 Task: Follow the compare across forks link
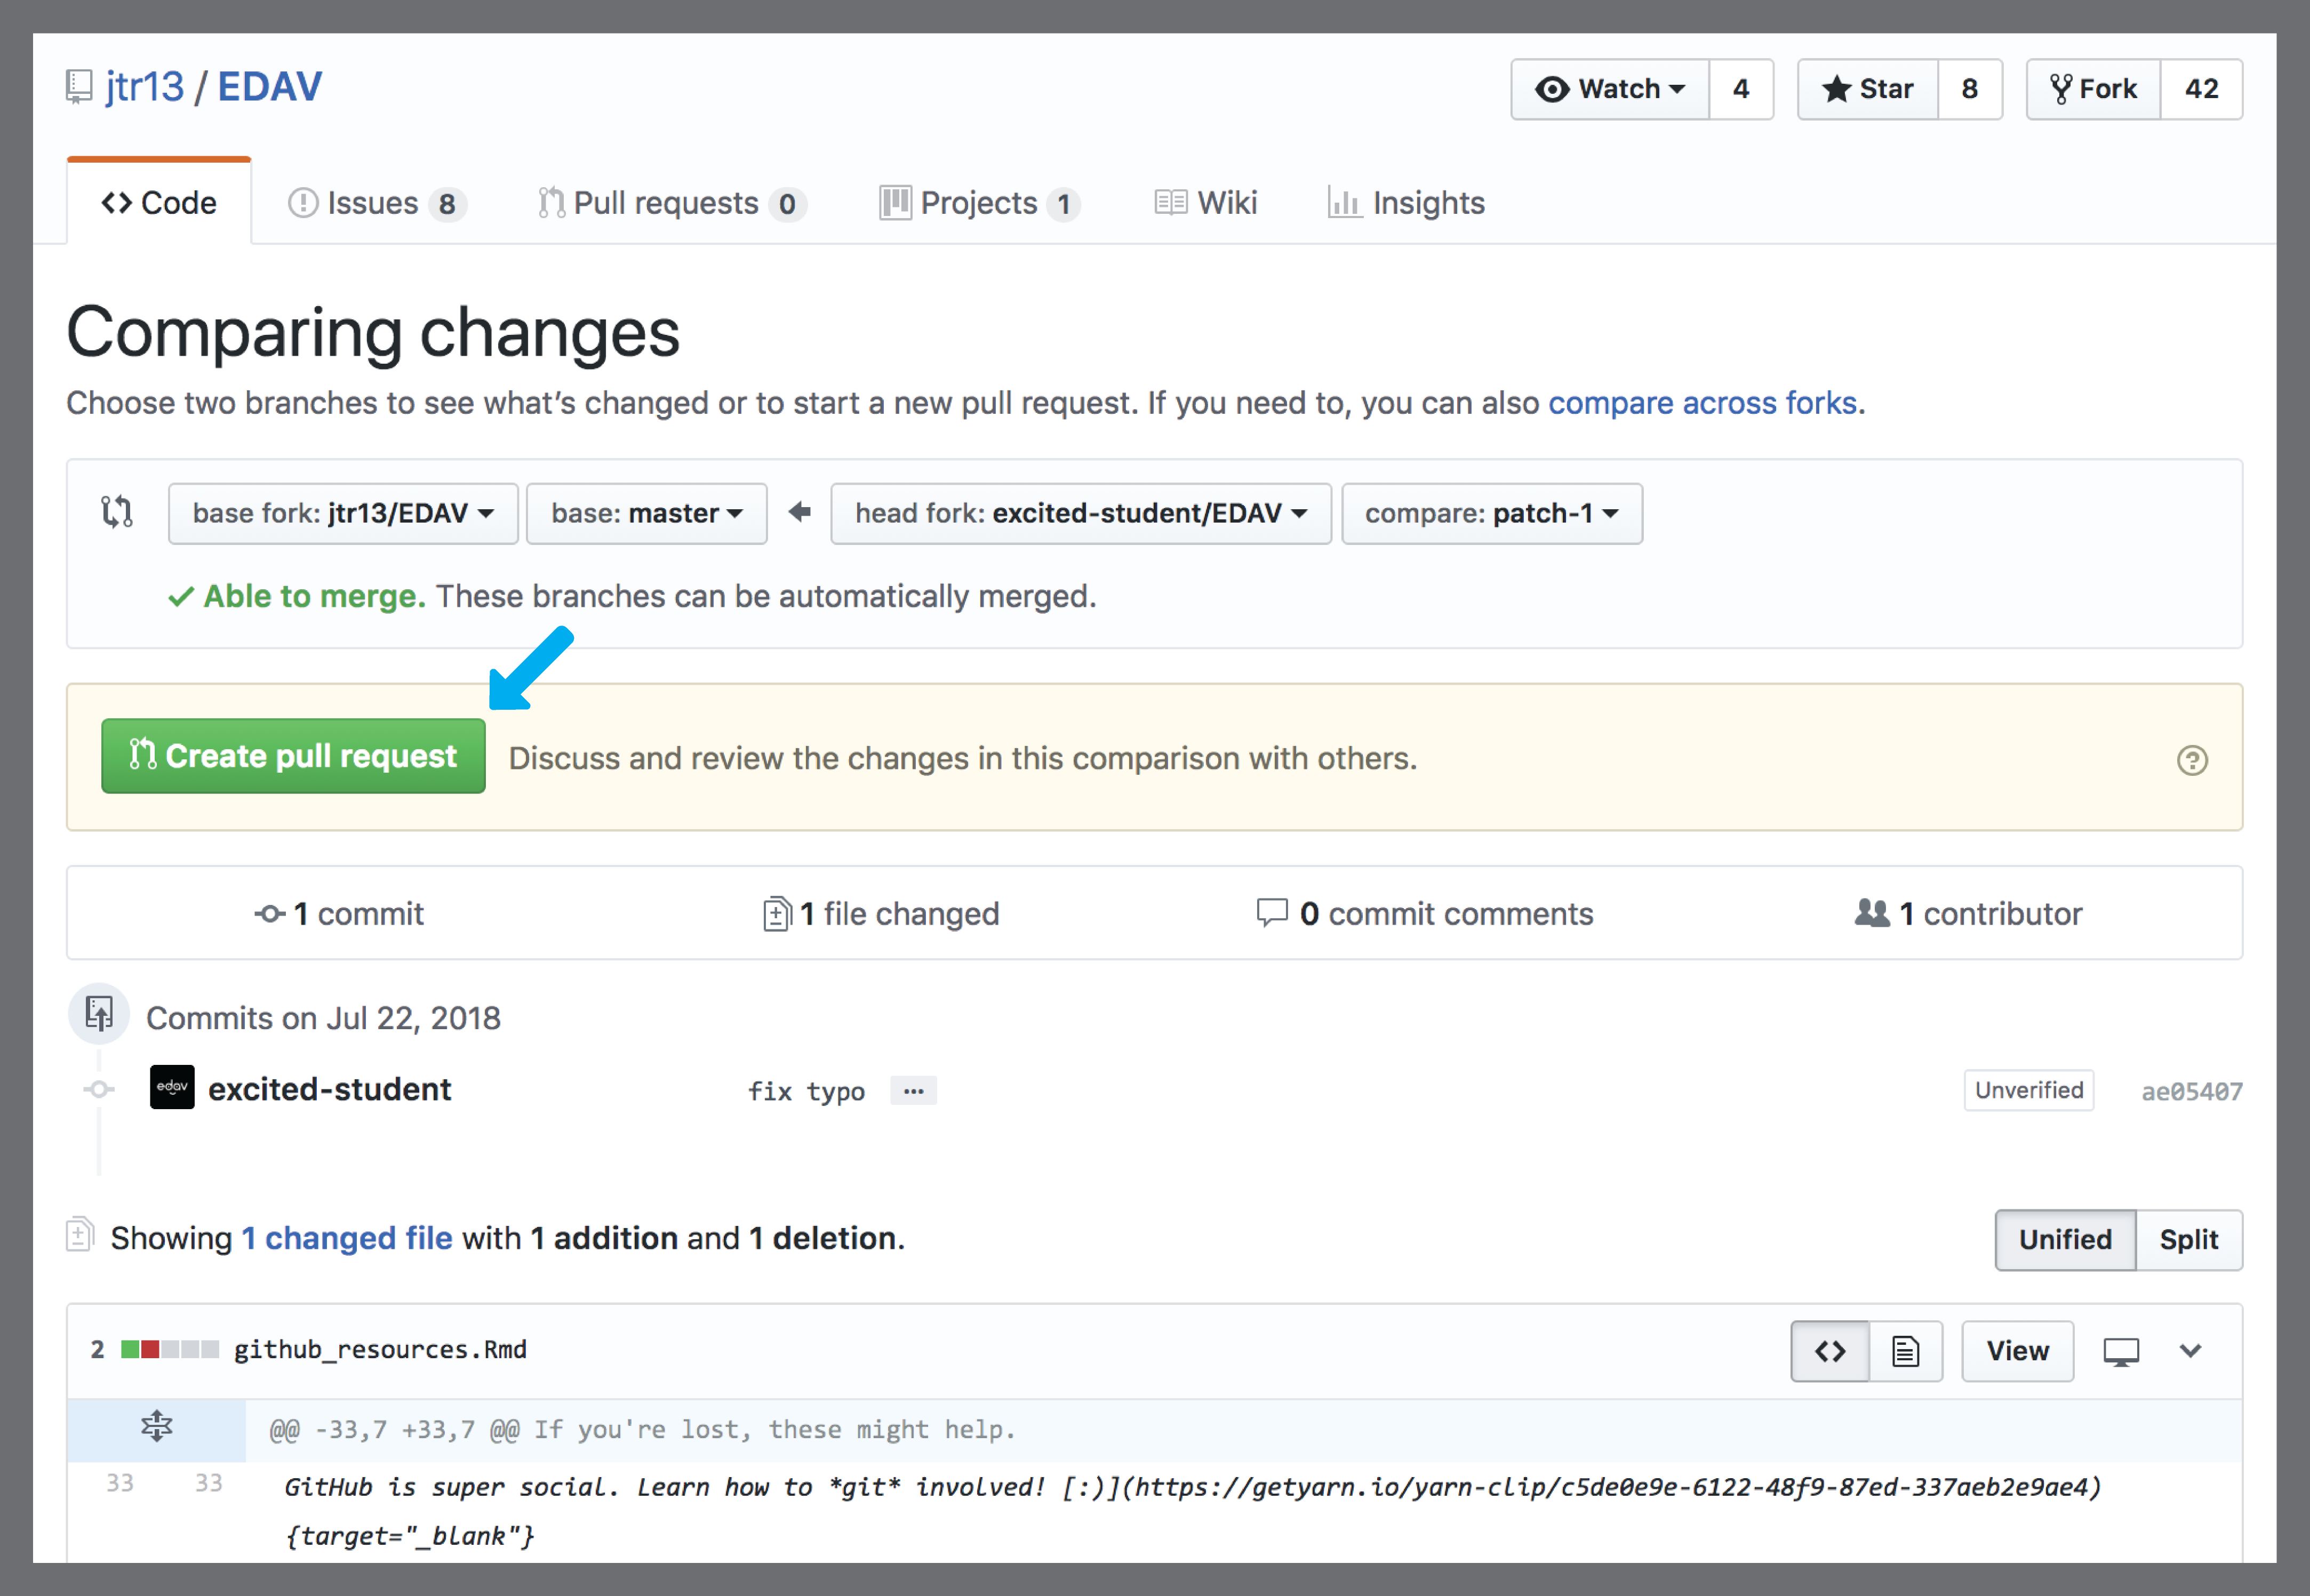tap(1703, 403)
